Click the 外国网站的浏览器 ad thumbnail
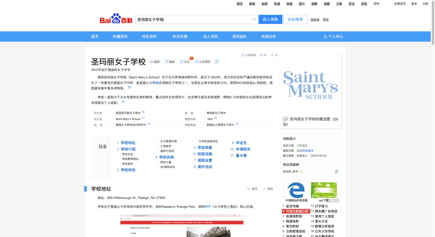Screen dimensions: 435x237 [x=296, y=190]
